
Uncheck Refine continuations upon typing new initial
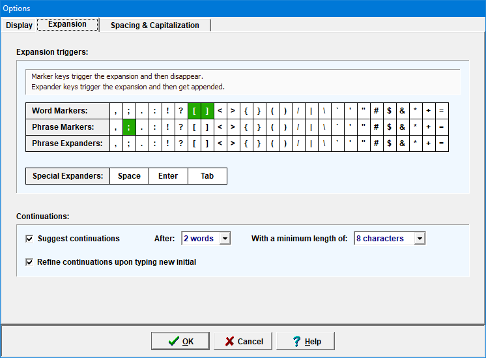pos(29,262)
